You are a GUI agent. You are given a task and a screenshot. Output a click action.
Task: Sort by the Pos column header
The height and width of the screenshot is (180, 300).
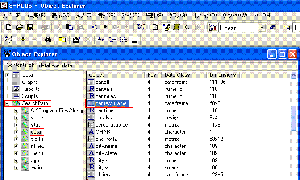tap(154, 75)
